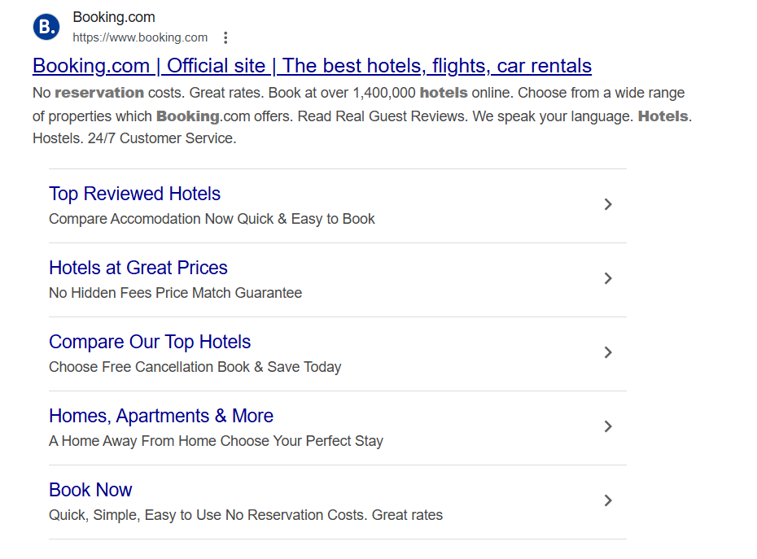This screenshot has width=757, height=559.
Task: Open the Booking.com Official site headline link
Action: [x=312, y=66]
